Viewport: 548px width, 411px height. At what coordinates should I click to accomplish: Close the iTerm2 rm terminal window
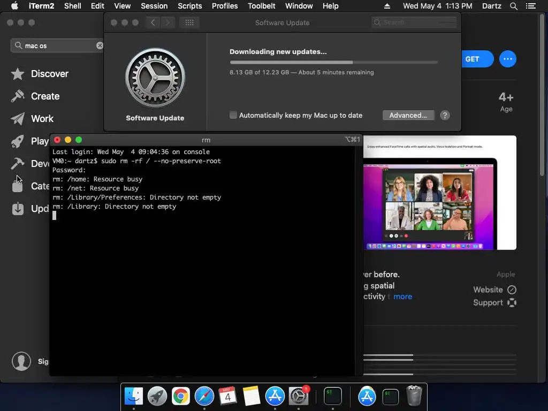(57, 140)
